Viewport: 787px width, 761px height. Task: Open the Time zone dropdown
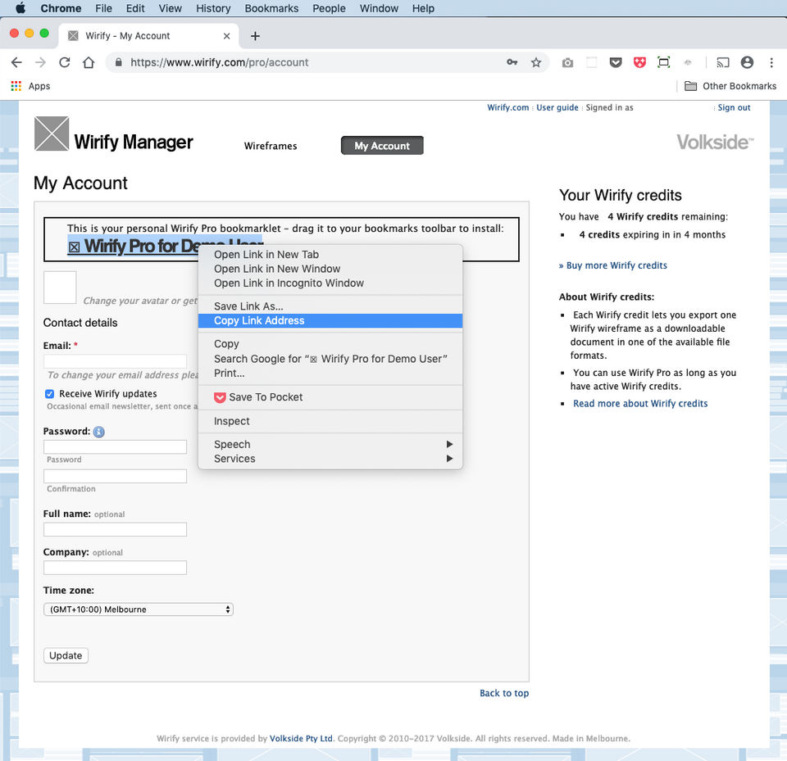click(138, 609)
